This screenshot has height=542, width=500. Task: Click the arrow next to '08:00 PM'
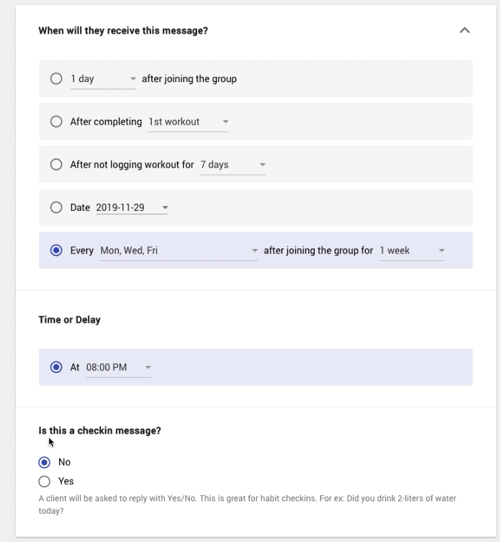pos(147,368)
